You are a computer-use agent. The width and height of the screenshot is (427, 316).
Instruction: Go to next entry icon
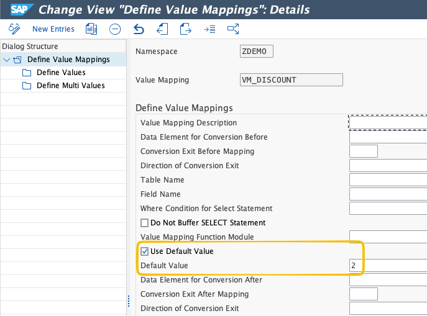click(x=186, y=29)
